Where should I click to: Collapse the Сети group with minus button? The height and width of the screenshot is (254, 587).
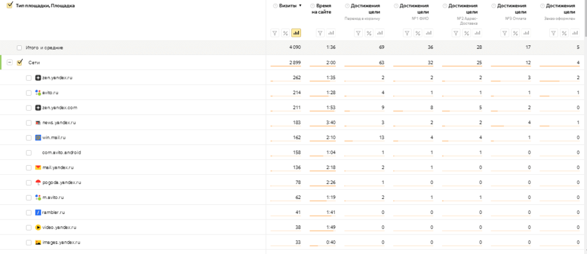click(10, 62)
